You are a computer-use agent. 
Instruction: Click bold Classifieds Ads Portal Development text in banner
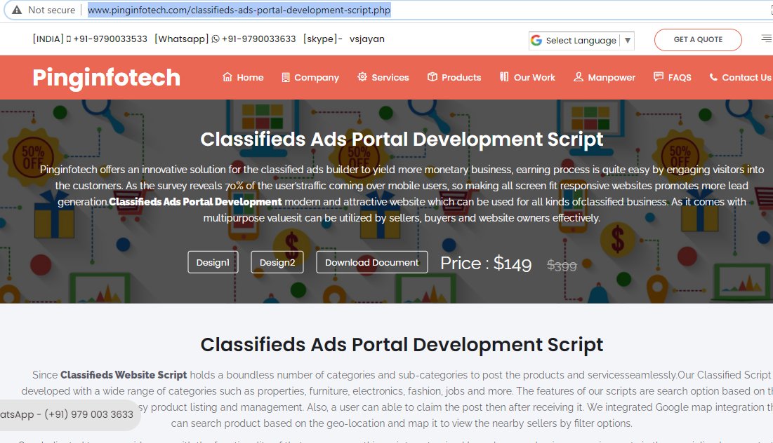click(195, 202)
